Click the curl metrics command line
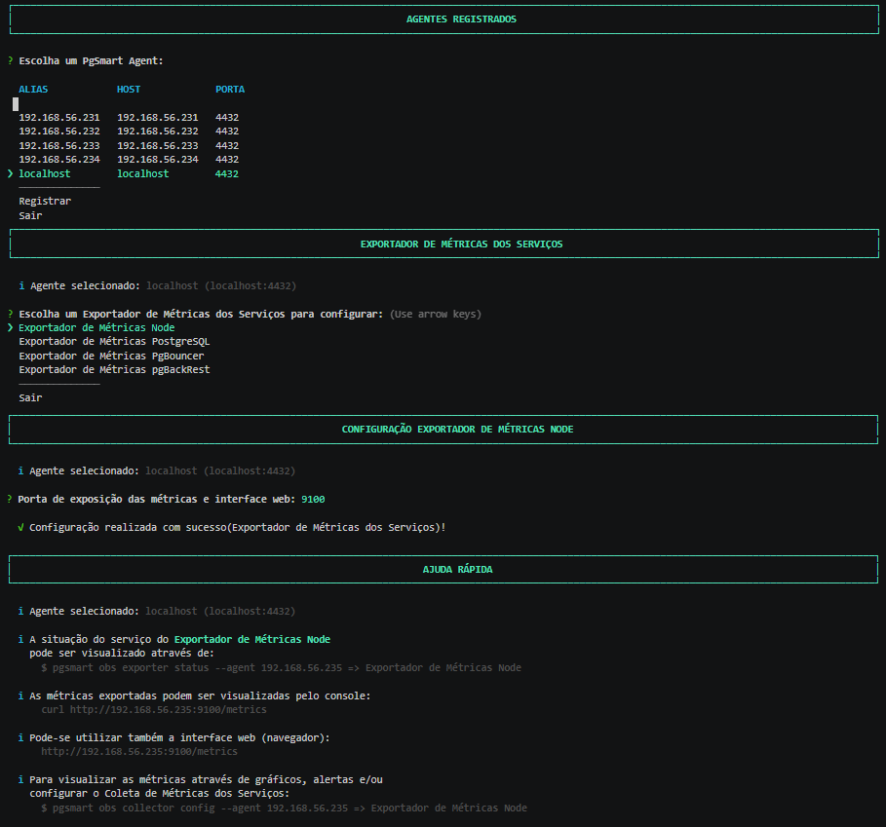The width and height of the screenshot is (886, 827). point(154,709)
